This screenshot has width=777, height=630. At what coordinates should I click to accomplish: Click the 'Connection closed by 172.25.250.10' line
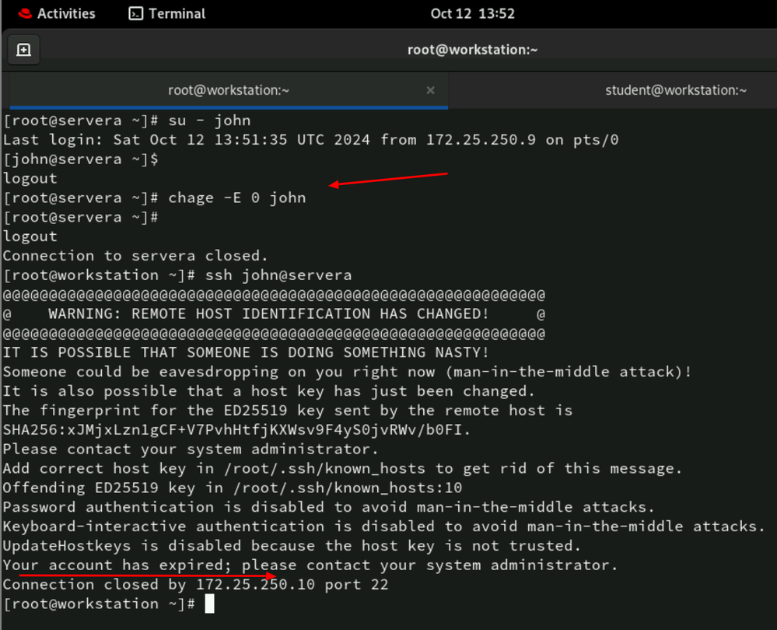195,584
